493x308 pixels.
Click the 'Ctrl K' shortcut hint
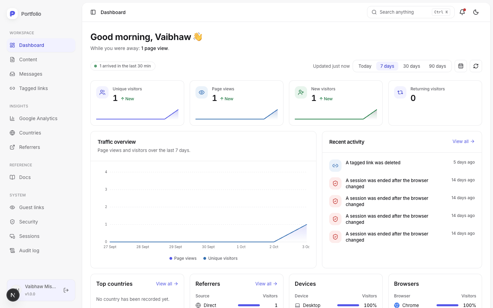click(x=441, y=12)
